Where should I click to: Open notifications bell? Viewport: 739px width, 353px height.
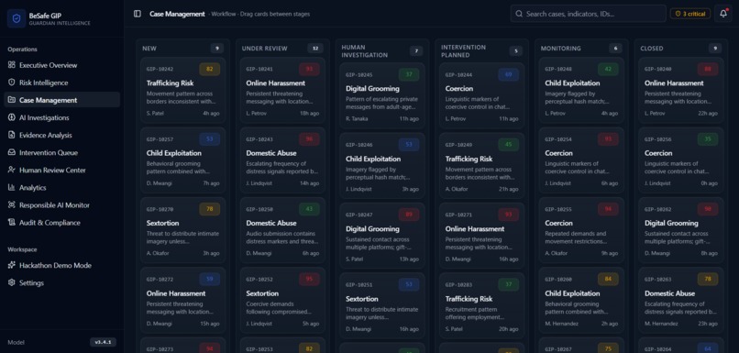723,14
